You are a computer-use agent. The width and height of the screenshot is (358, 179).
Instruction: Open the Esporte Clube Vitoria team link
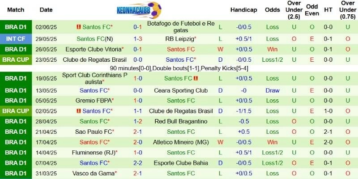click(x=94, y=49)
